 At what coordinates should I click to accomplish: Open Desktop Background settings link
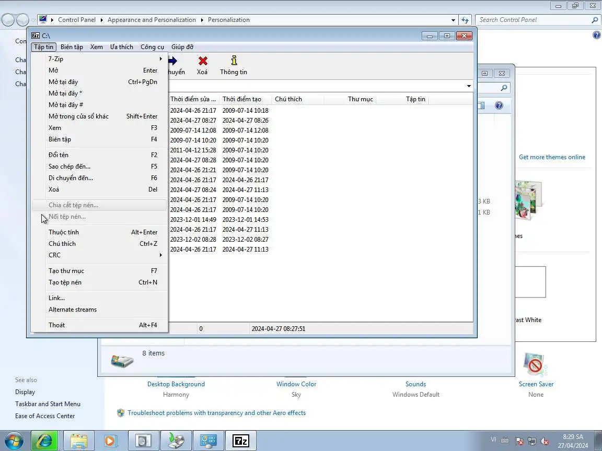176,384
